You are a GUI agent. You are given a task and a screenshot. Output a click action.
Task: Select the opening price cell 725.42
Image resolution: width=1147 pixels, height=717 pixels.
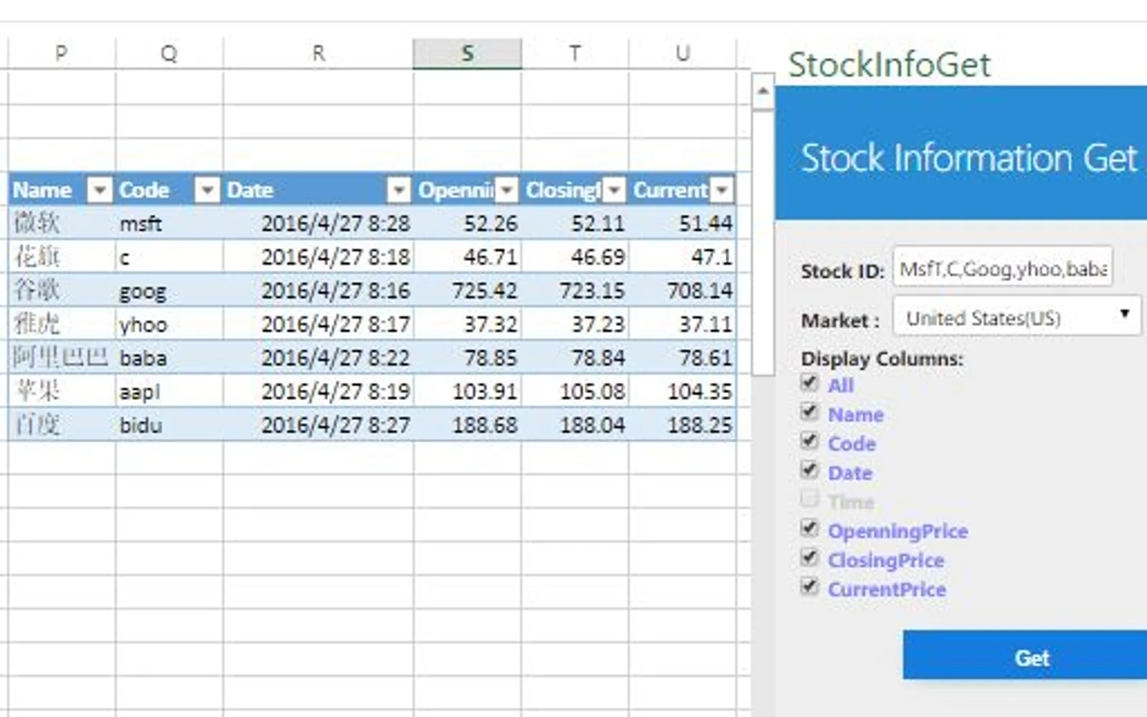pyautogui.click(x=467, y=290)
